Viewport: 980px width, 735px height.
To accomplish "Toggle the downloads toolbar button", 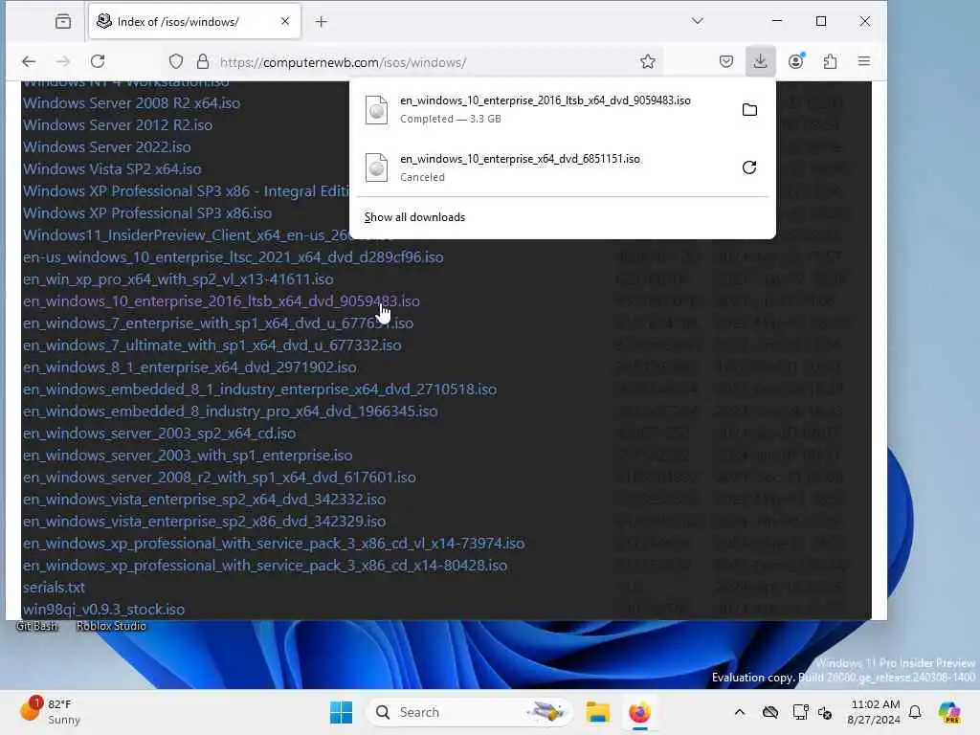I will click(760, 61).
